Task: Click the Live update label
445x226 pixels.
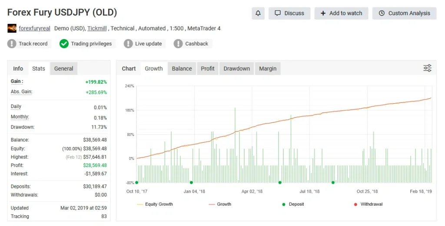Action: click(x=149, y=44)
